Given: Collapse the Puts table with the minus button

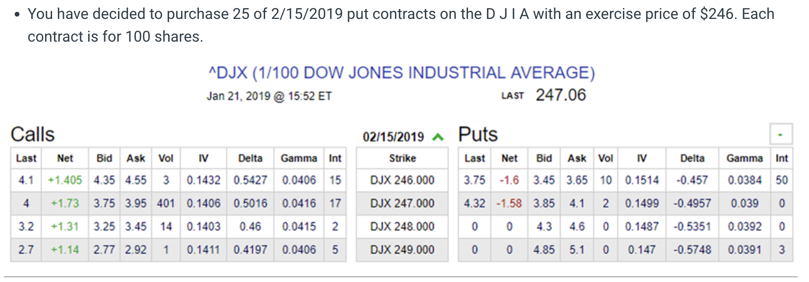Looking at the screenshot, I should pos(780,135).
